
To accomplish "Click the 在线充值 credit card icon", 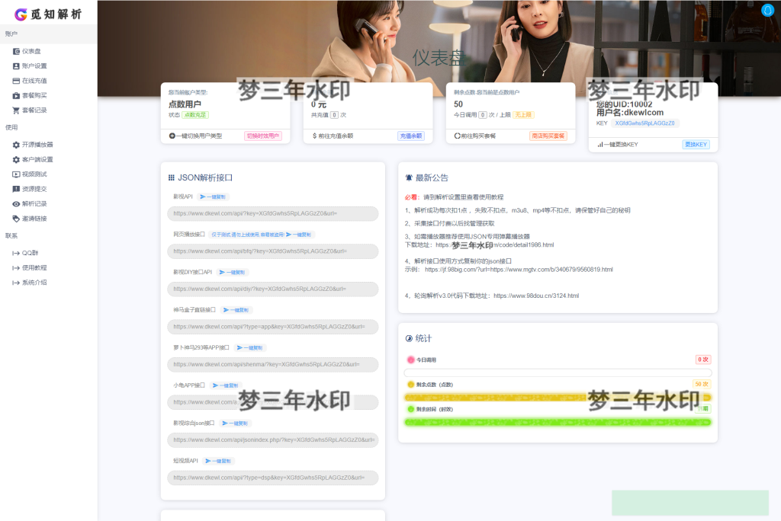I will coord(16,81).
